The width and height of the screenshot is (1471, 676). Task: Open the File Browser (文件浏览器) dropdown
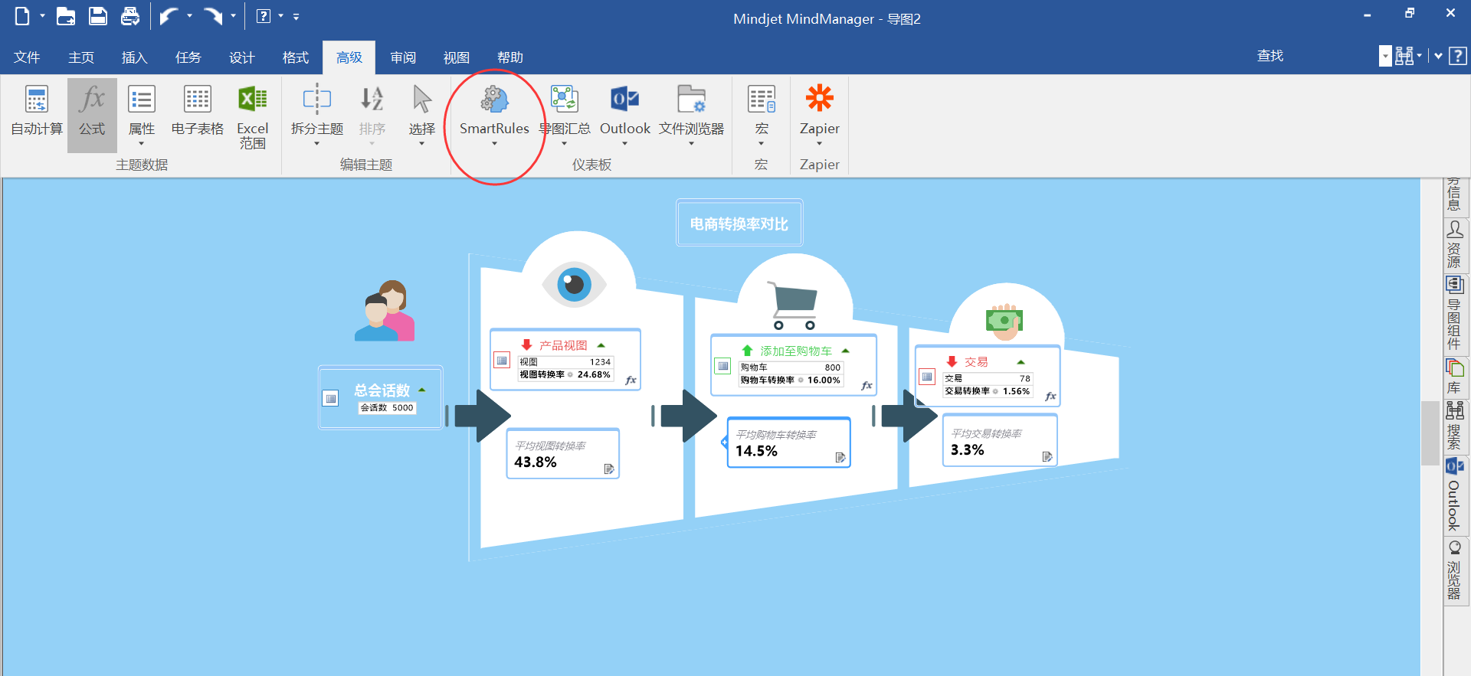[x=691, y=144]
